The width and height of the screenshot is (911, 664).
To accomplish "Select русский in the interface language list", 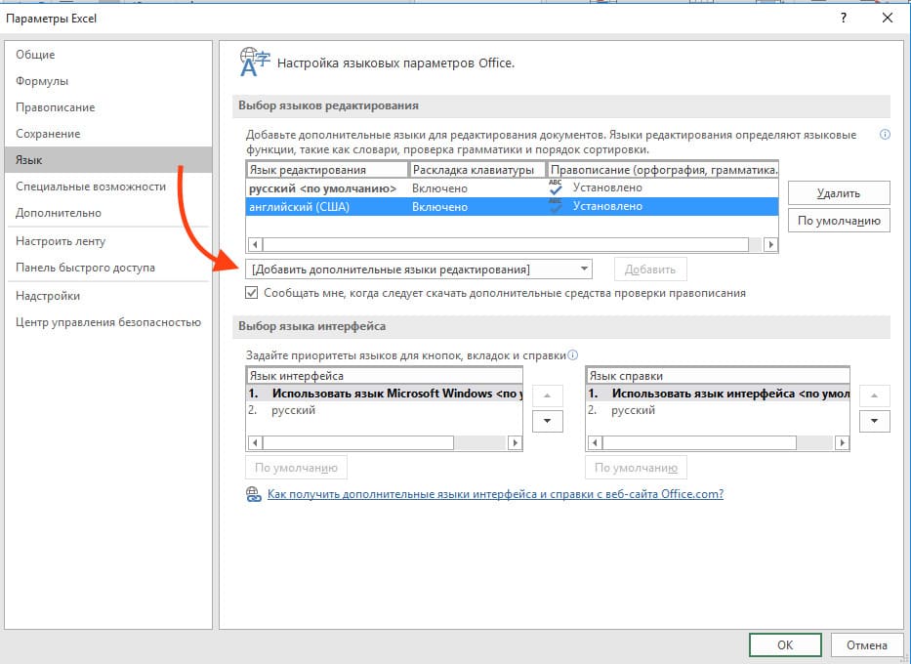I will point(293,410).
